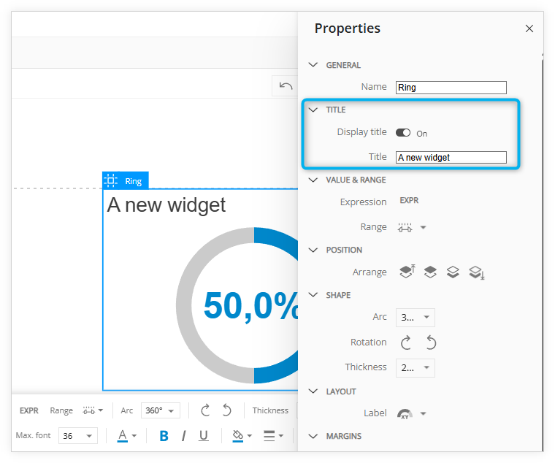
Task: Open text alignment dropdown
Action: click(273, 436)
